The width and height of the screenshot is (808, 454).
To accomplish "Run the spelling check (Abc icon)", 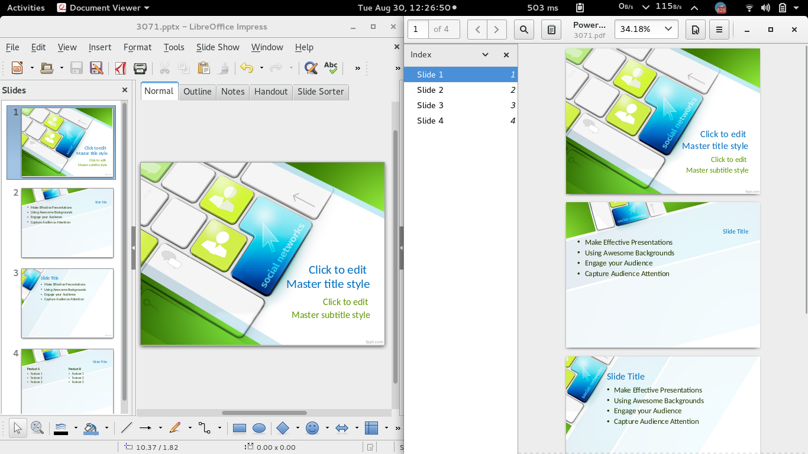I will pyautogui.click(x=331, y=67).
